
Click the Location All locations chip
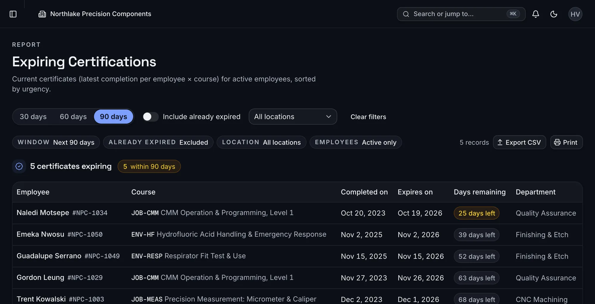[262, 142]
